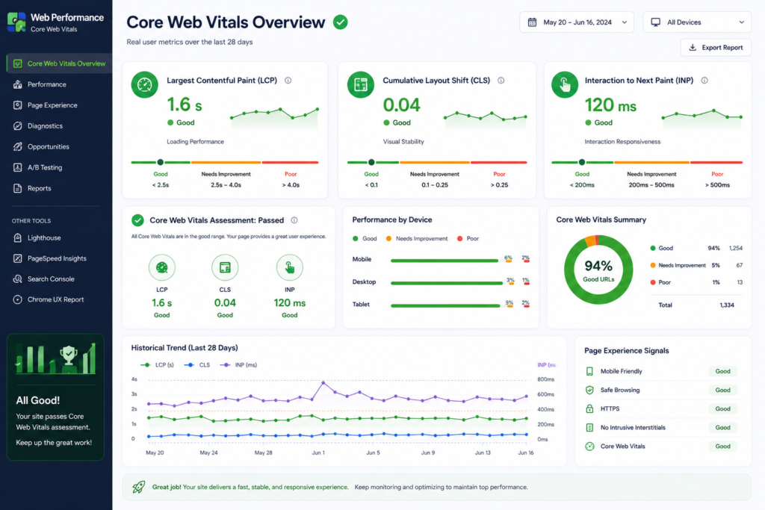This screenshot has width=765, height=510.
Task: Select Diagnostics in the sidebar
Action: click(45, 125)
